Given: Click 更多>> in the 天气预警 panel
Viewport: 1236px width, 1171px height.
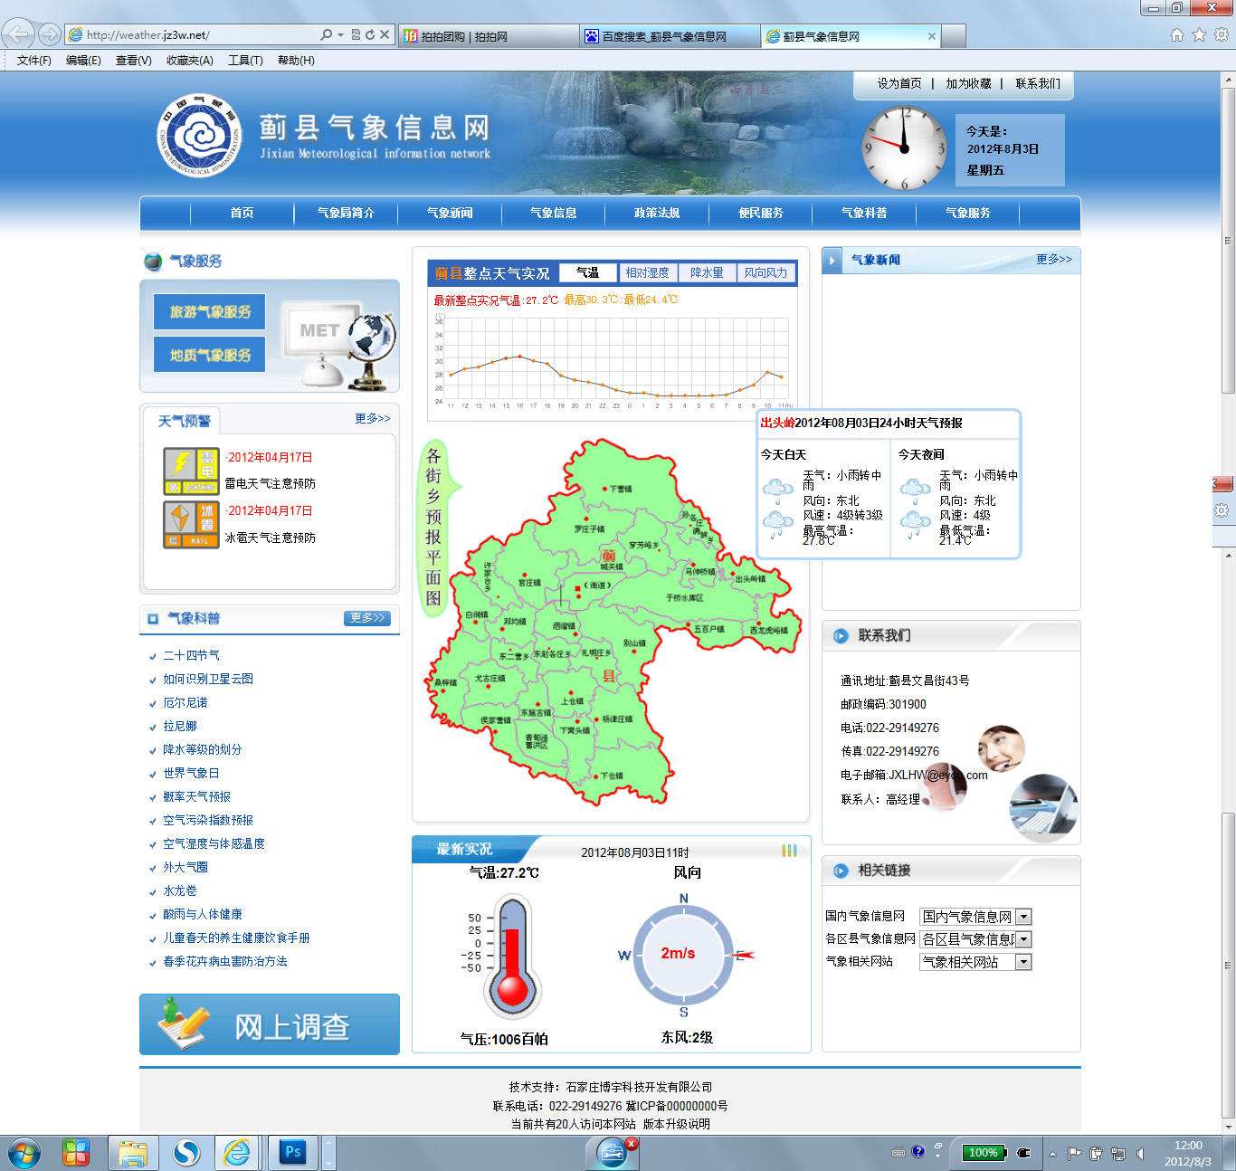Looking at the screenshot, I should [373, 418].
